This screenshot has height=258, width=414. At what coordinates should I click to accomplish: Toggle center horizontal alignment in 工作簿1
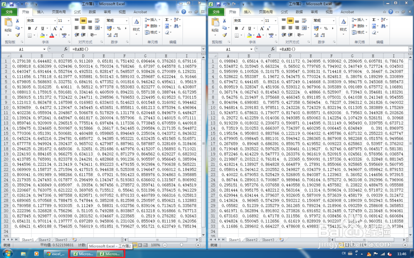[x=83, y=28]
